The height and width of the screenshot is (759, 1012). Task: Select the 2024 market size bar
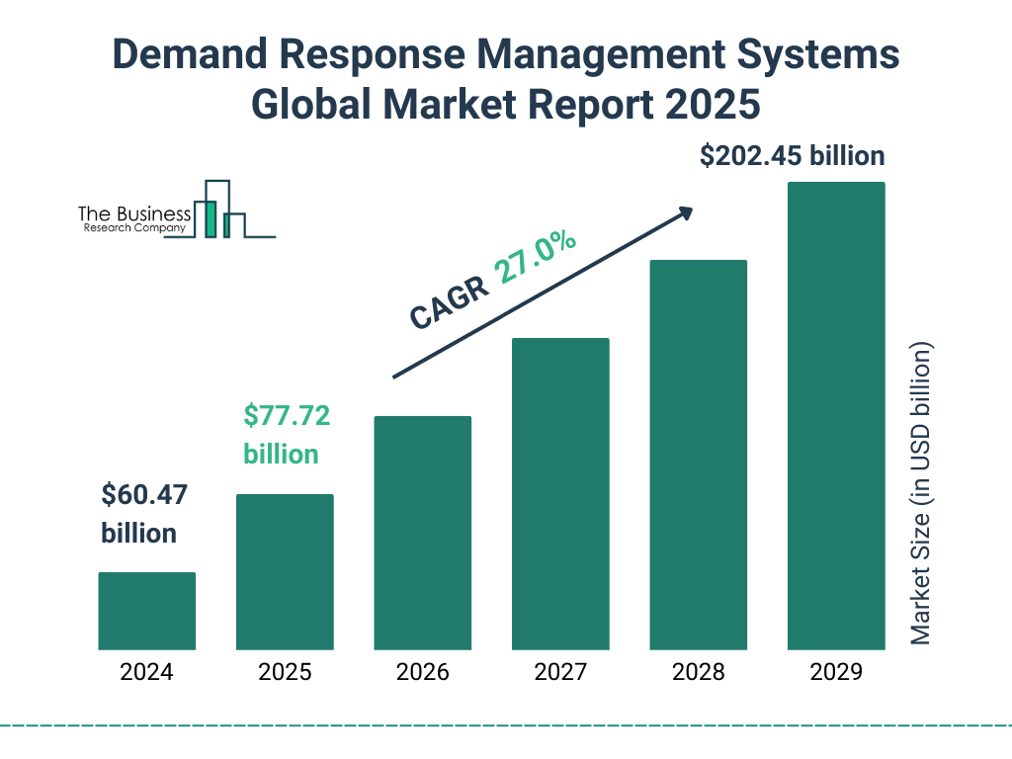146,611
